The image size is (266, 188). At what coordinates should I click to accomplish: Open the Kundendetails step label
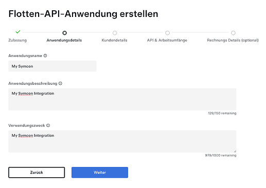coord(114,40)
